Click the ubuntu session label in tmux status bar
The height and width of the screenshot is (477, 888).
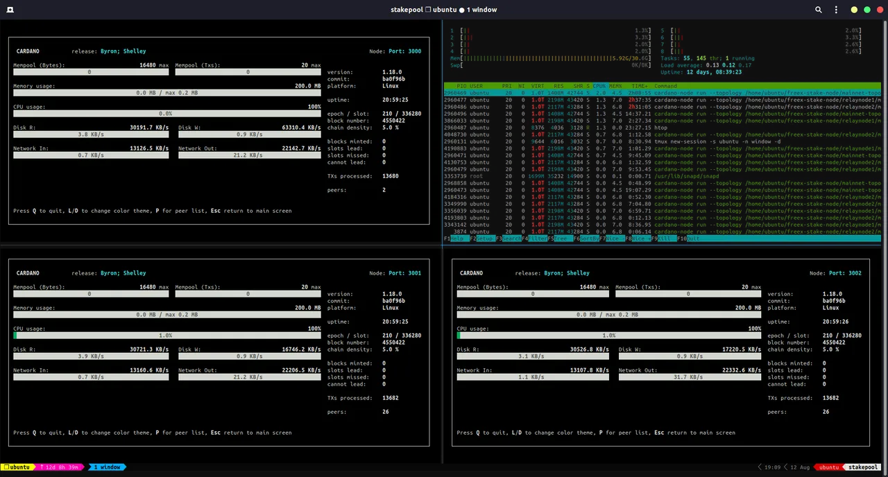point(19,467)
